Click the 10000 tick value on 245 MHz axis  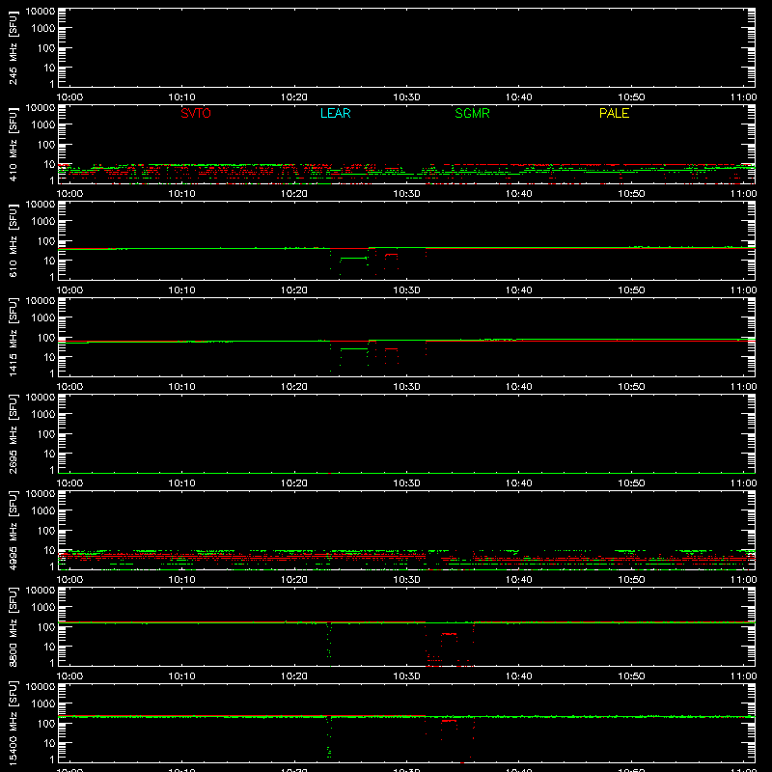point(41,12)
